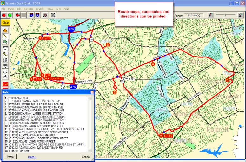Click route stop marker 5 on map
246x162 pixels.
(x=228, y=80)
